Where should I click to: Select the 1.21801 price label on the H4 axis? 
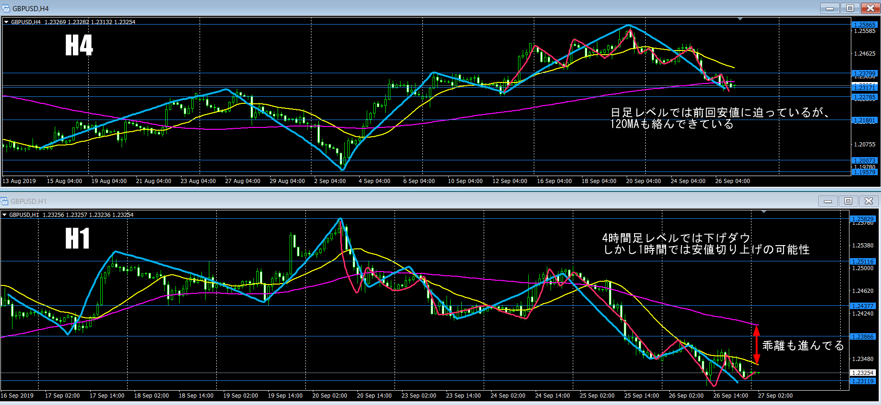coord(864,120)
